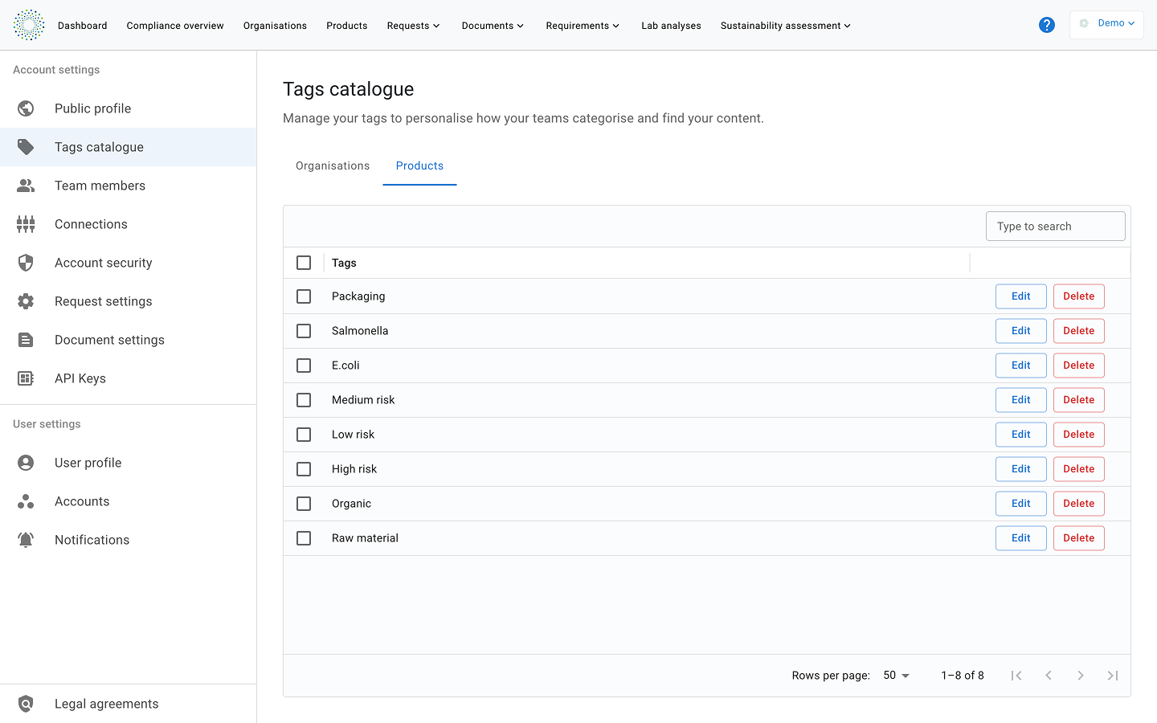This screenshot has height=723, width=1157.
Task: Open Lab analyses
Action: tap(671, 26)
